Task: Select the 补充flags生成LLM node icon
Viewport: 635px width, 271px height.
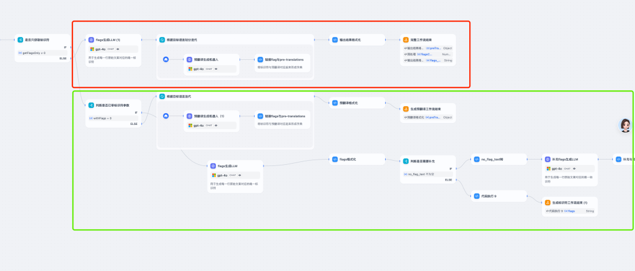Action: [547, 159]
